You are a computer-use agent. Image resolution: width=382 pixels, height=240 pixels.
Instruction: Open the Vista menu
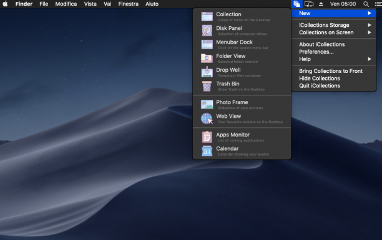[90, 4]
